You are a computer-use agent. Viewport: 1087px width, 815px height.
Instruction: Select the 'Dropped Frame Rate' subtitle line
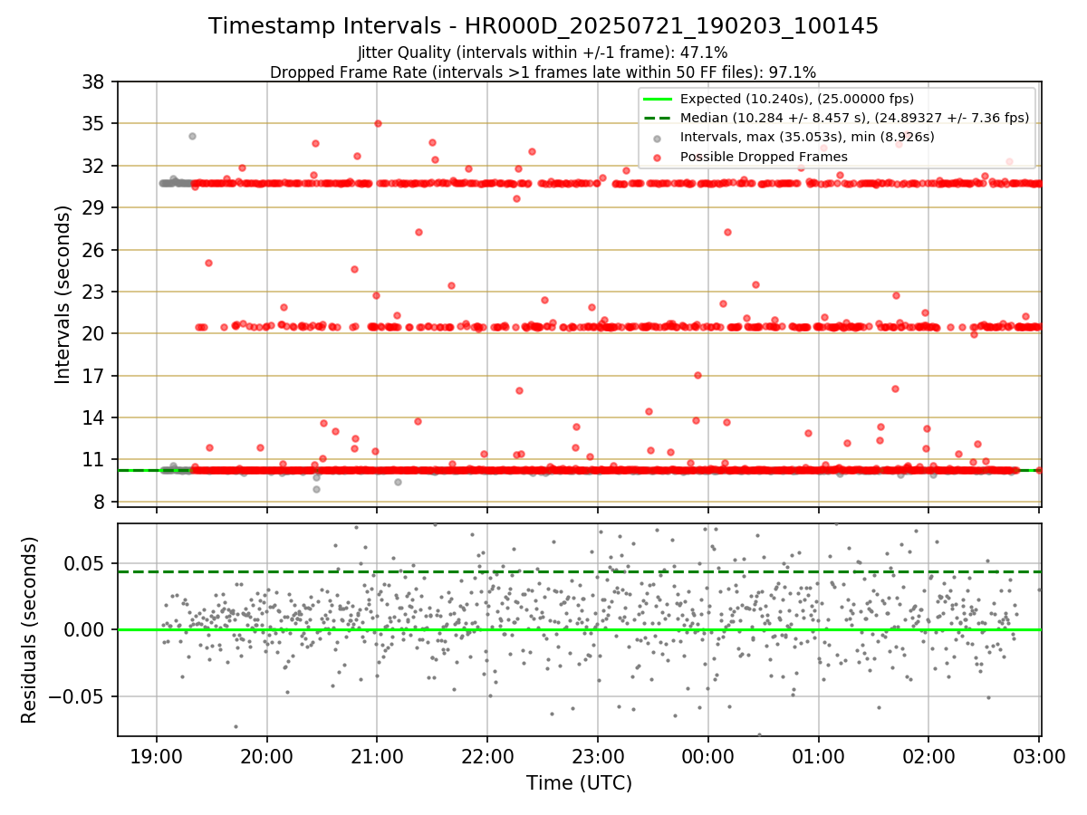[x=543, y=72]
